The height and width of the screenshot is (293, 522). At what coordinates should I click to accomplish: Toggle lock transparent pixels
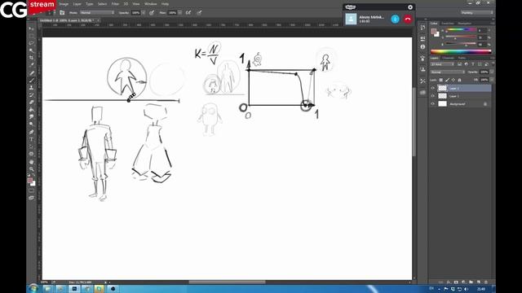(440, 80)
